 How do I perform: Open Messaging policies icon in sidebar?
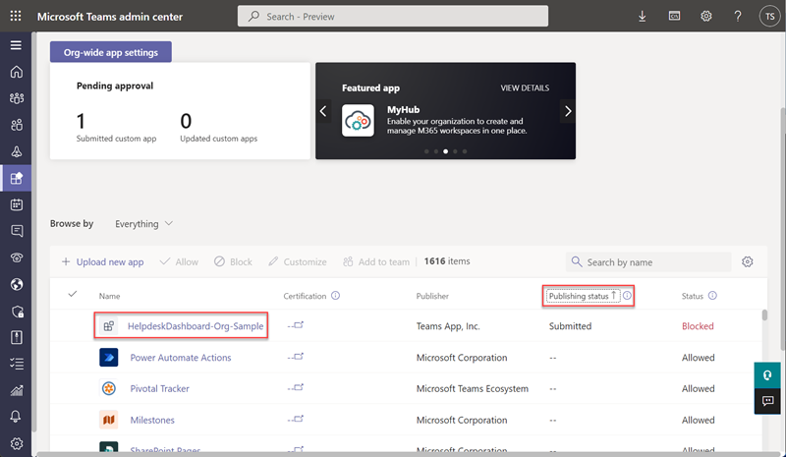[x=17, y=231]
